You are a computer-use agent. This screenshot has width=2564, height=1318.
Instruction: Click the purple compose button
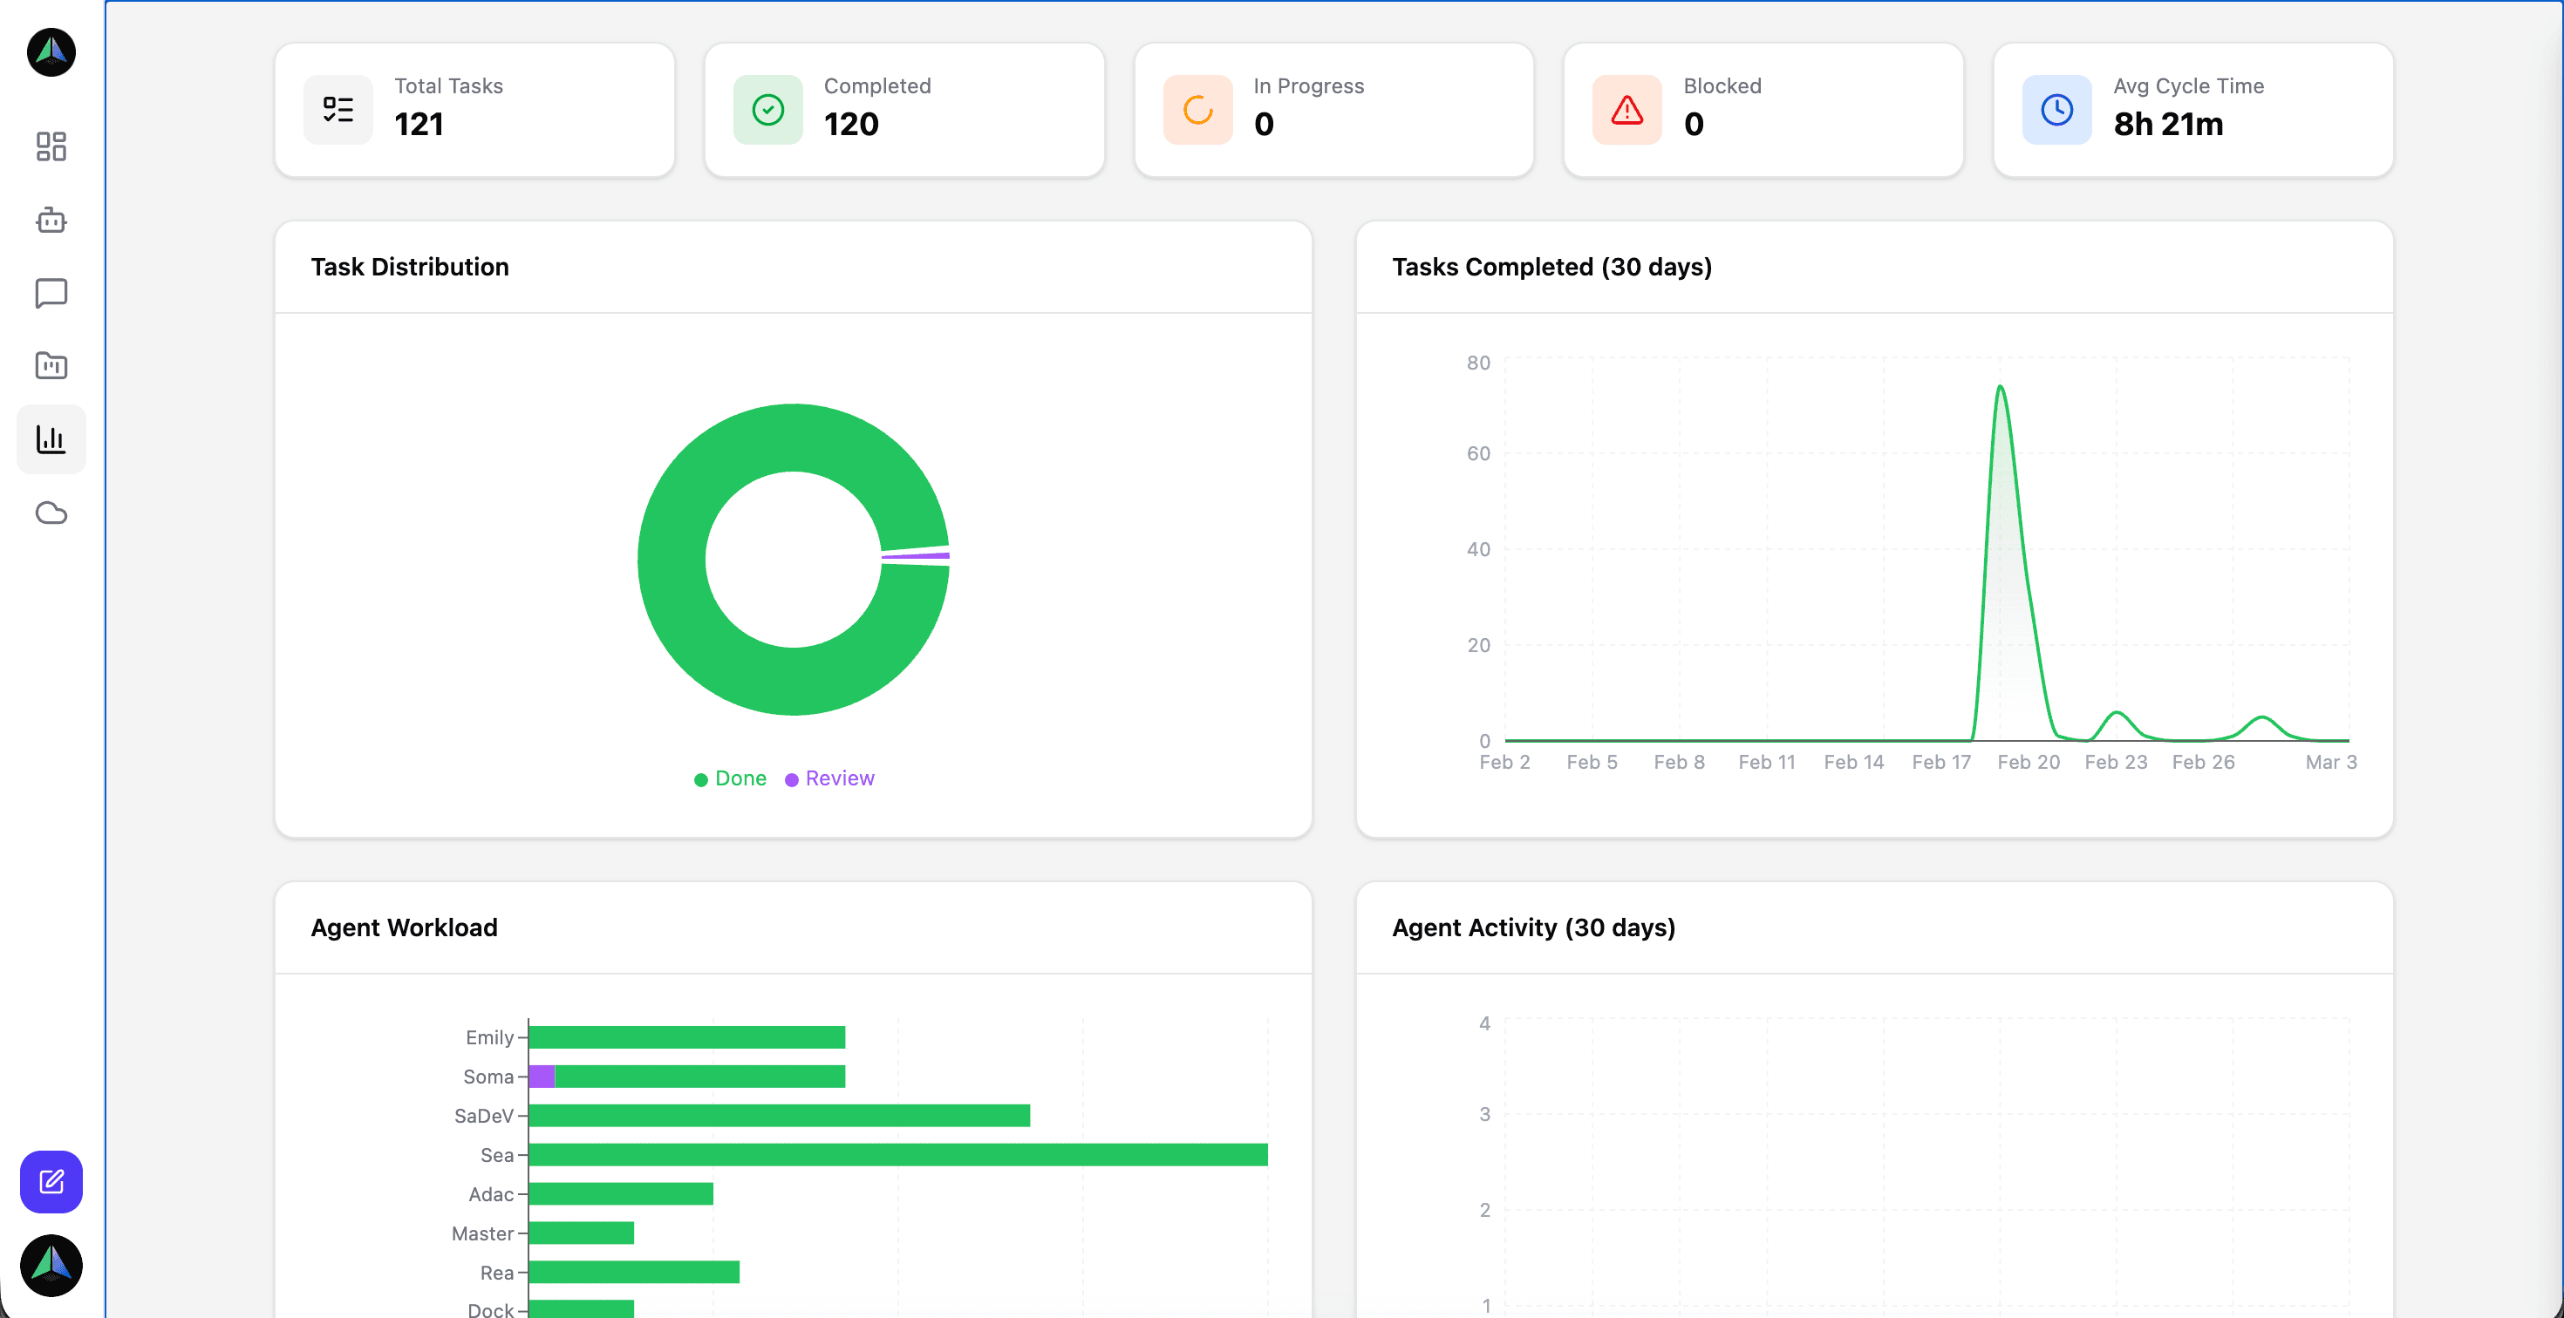51,1182
